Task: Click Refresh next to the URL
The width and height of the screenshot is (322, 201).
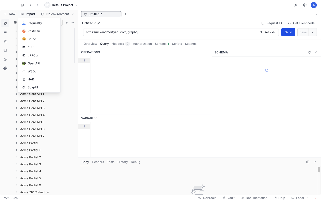Action: click(267, 32)
